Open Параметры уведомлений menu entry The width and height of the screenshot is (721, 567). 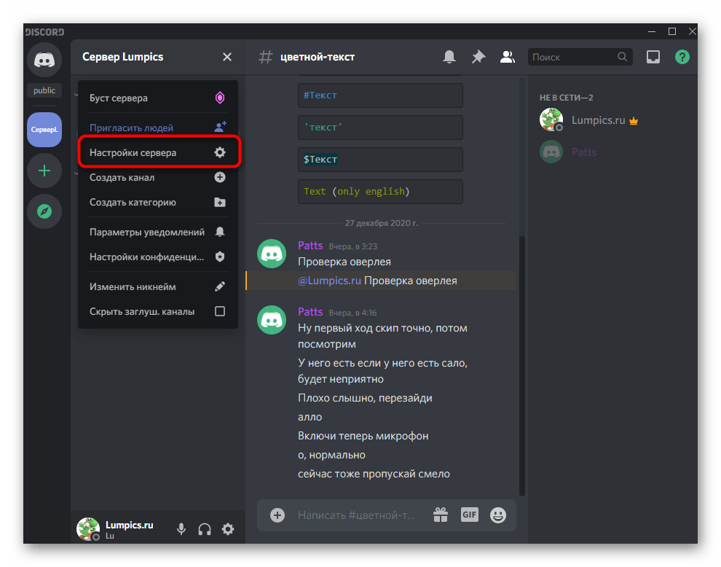point(158,232)
